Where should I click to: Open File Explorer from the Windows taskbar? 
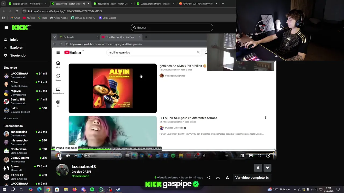pos(66,190)
